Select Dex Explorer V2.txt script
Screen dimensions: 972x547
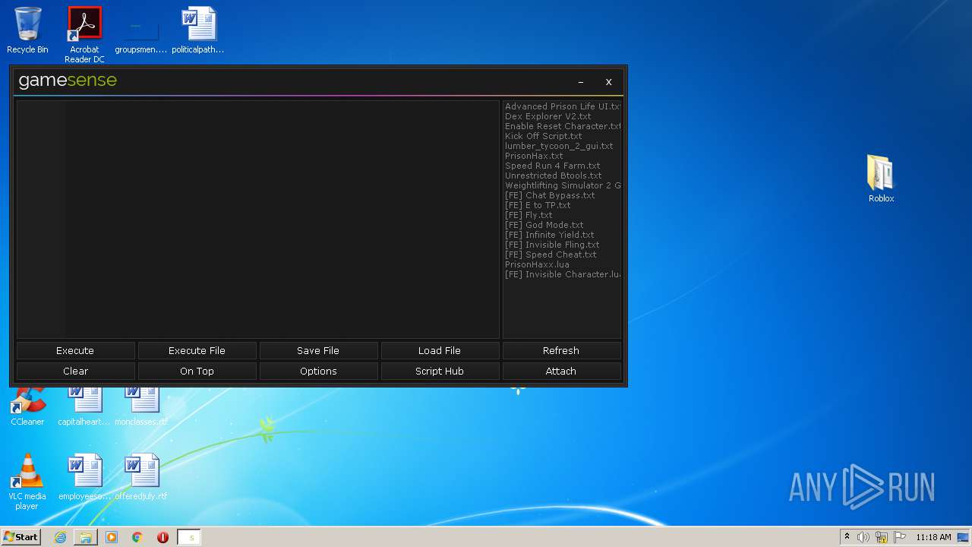coord(548,116)
